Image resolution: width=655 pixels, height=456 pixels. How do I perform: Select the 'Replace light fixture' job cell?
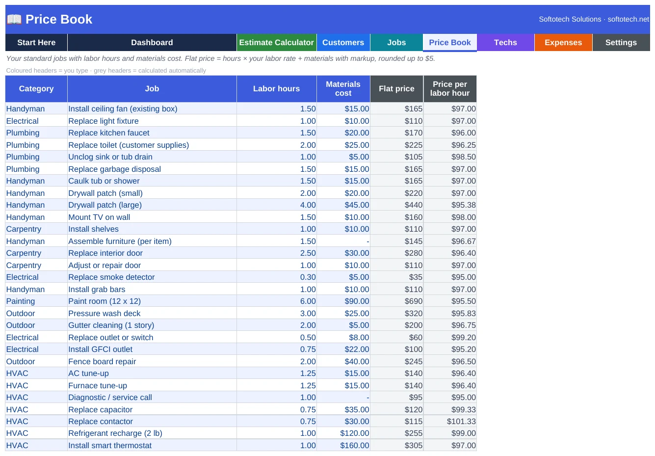(152, 121)
